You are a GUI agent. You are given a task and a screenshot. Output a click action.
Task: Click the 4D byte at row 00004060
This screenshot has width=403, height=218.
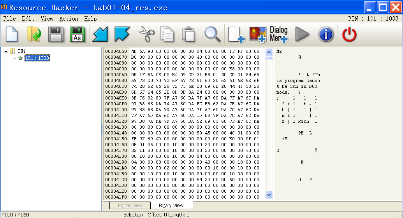click(x=134, y=51)
